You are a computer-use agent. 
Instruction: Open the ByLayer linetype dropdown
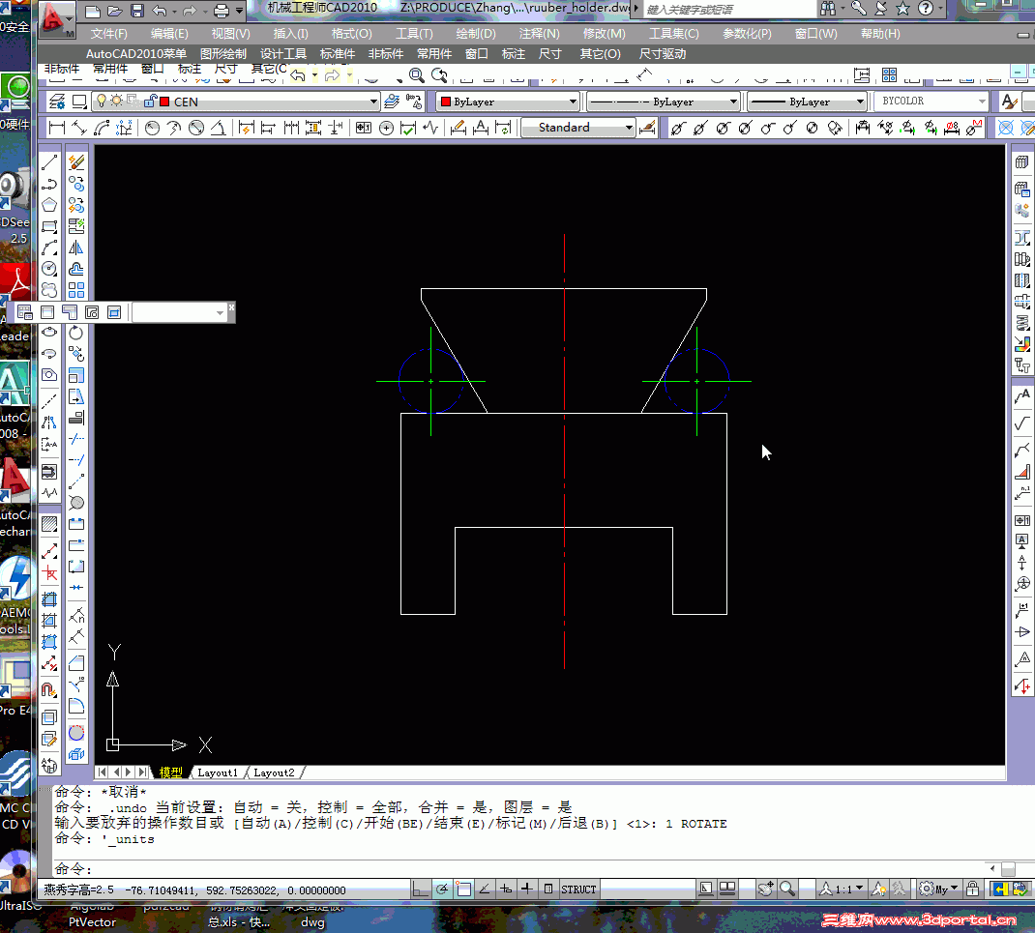tap(732, 102)
